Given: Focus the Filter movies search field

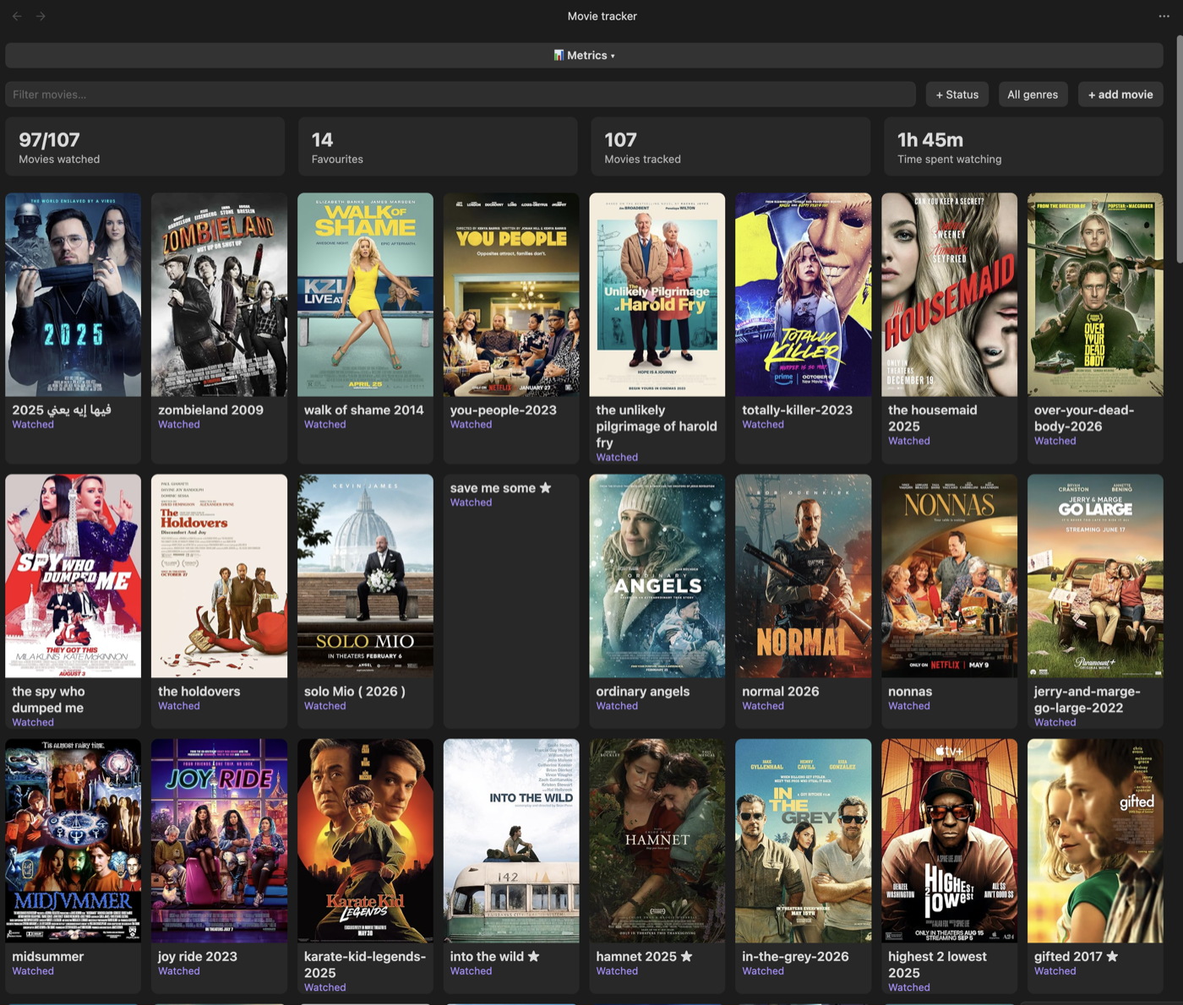Looking at the screenshot, I should pyautogui.click(x=461, y=95).
